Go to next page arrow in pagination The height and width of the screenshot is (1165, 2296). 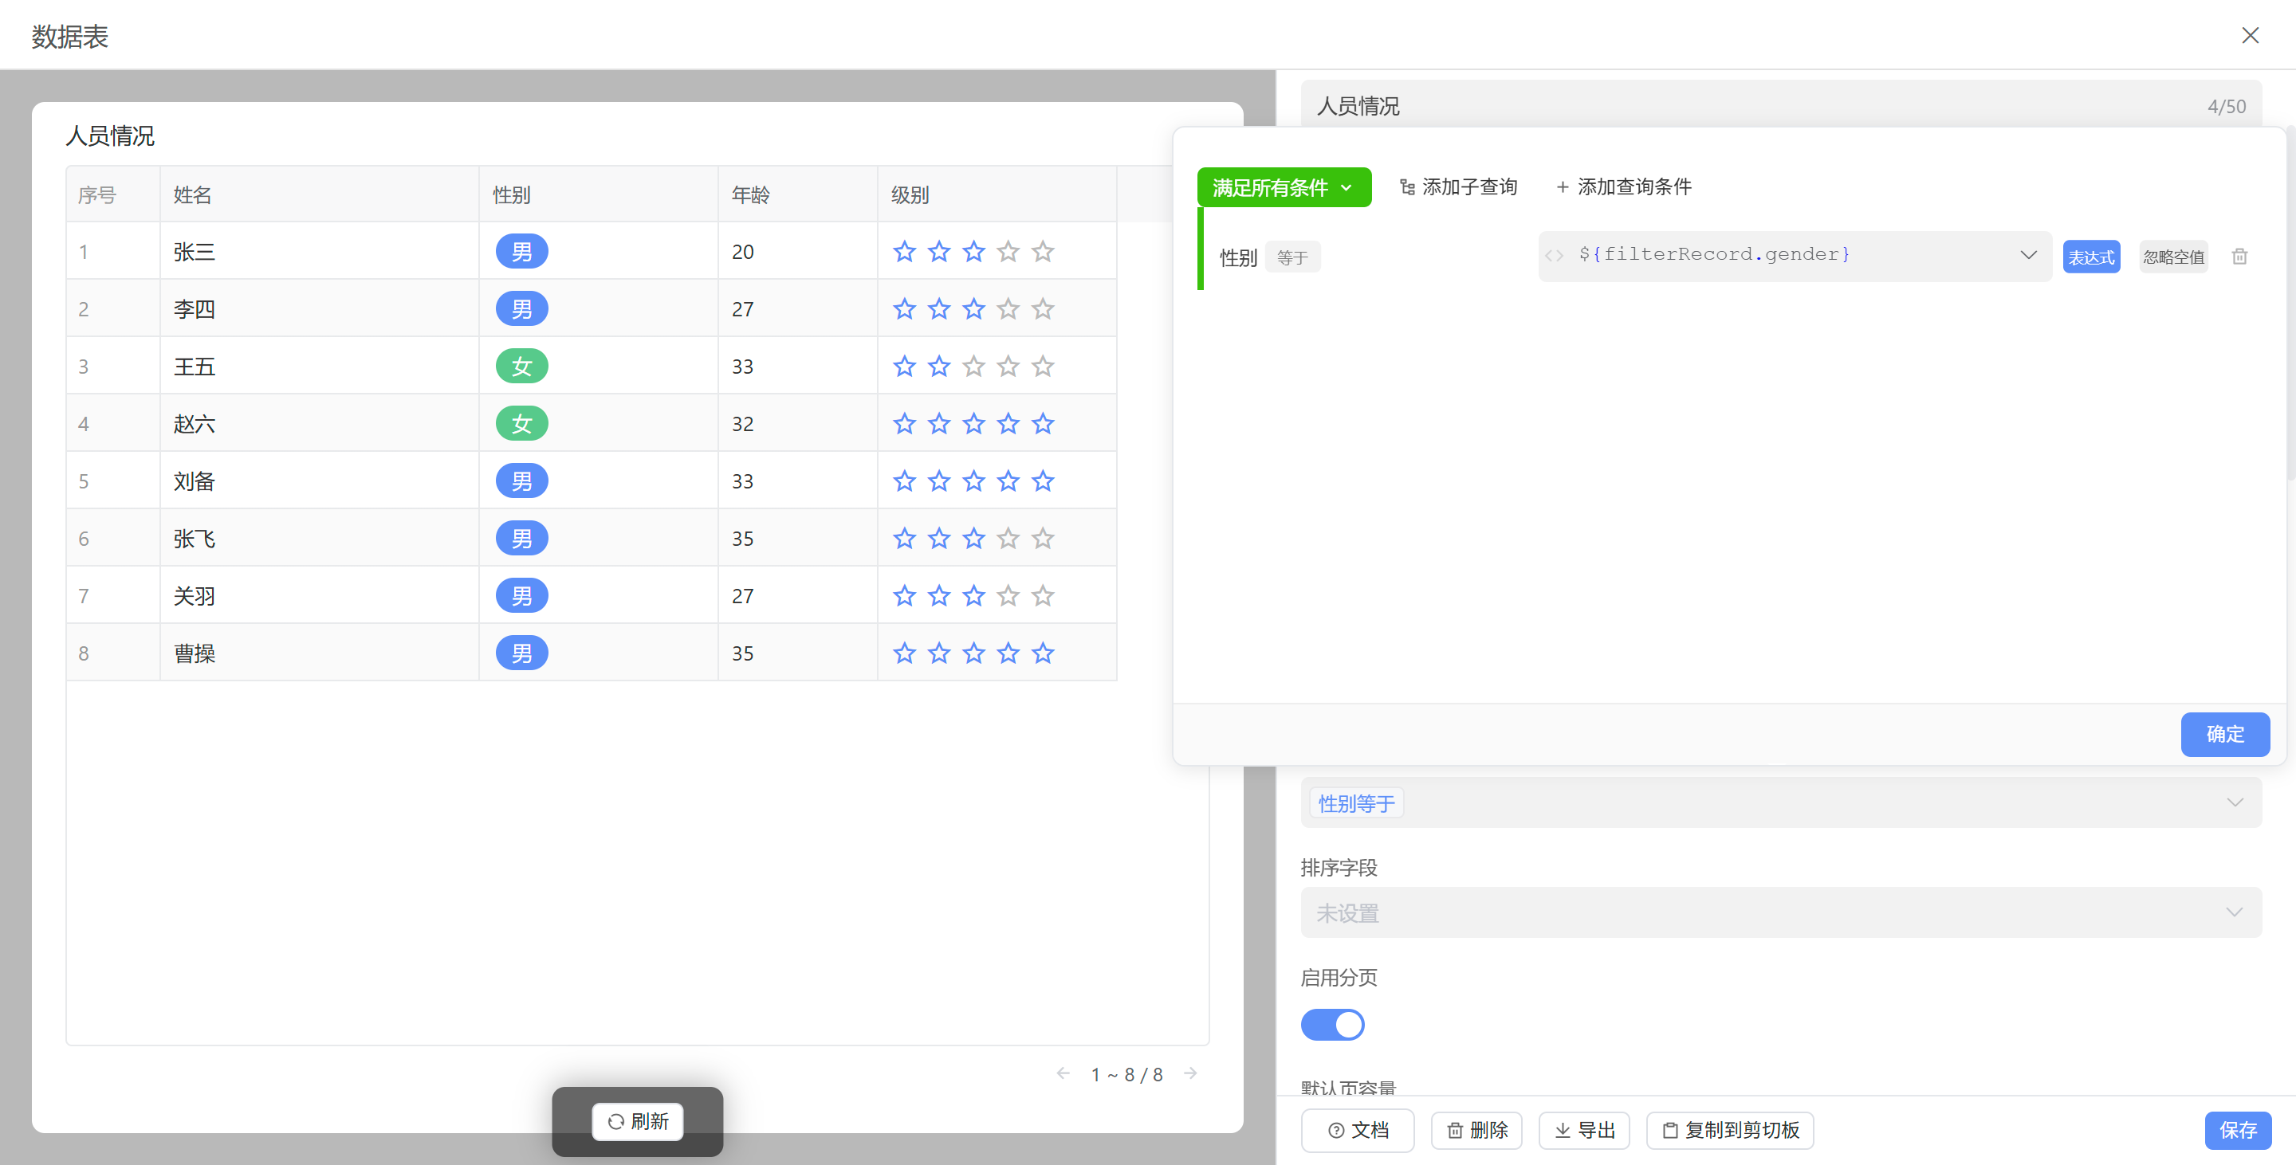[x=1190, y=1073]
